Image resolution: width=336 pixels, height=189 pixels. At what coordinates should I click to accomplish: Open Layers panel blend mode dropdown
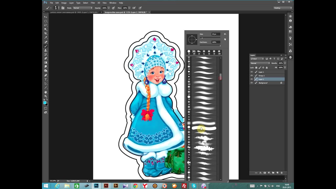pyautogui.click(x=260, y=63)
